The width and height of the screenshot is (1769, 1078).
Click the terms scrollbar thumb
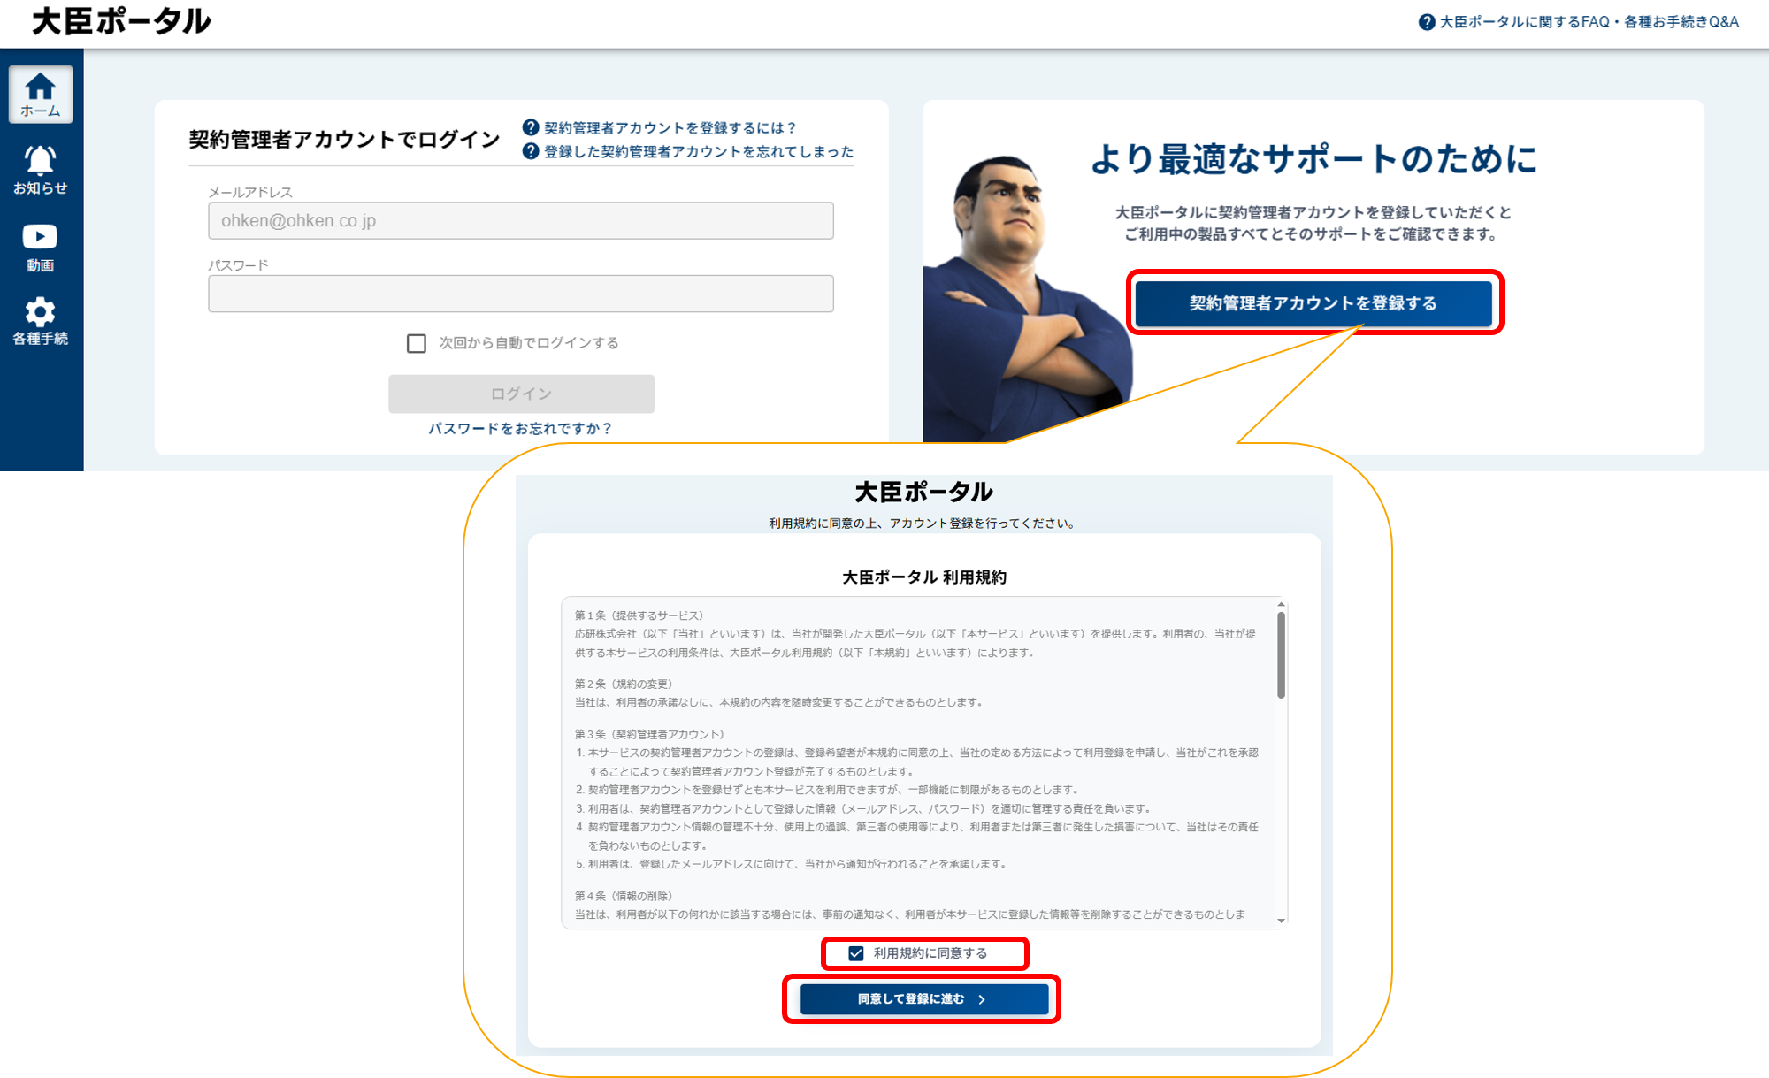[x=1281, y=654]
